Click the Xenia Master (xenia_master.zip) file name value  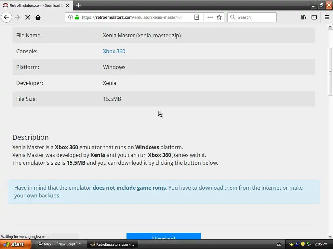click(142, 35)
